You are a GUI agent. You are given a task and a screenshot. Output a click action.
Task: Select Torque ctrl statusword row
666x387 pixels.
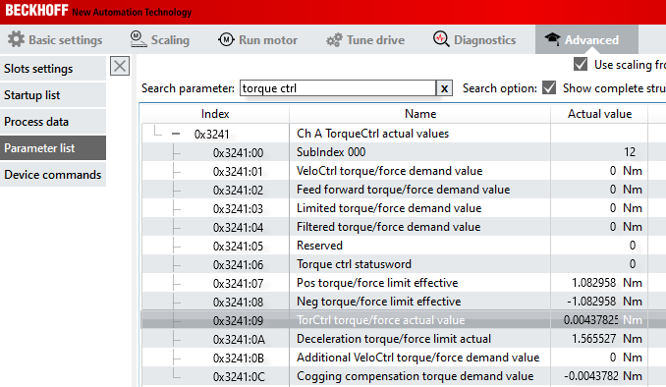click(x=404, y=264)
